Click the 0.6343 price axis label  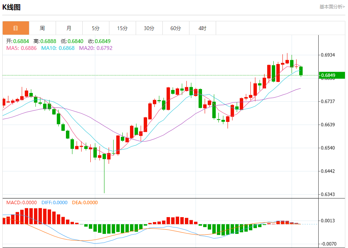[x=328, y=194]
